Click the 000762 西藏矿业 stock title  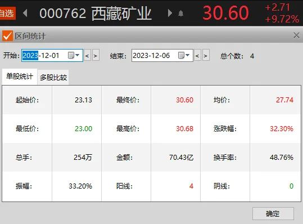[x=96, y=14]
